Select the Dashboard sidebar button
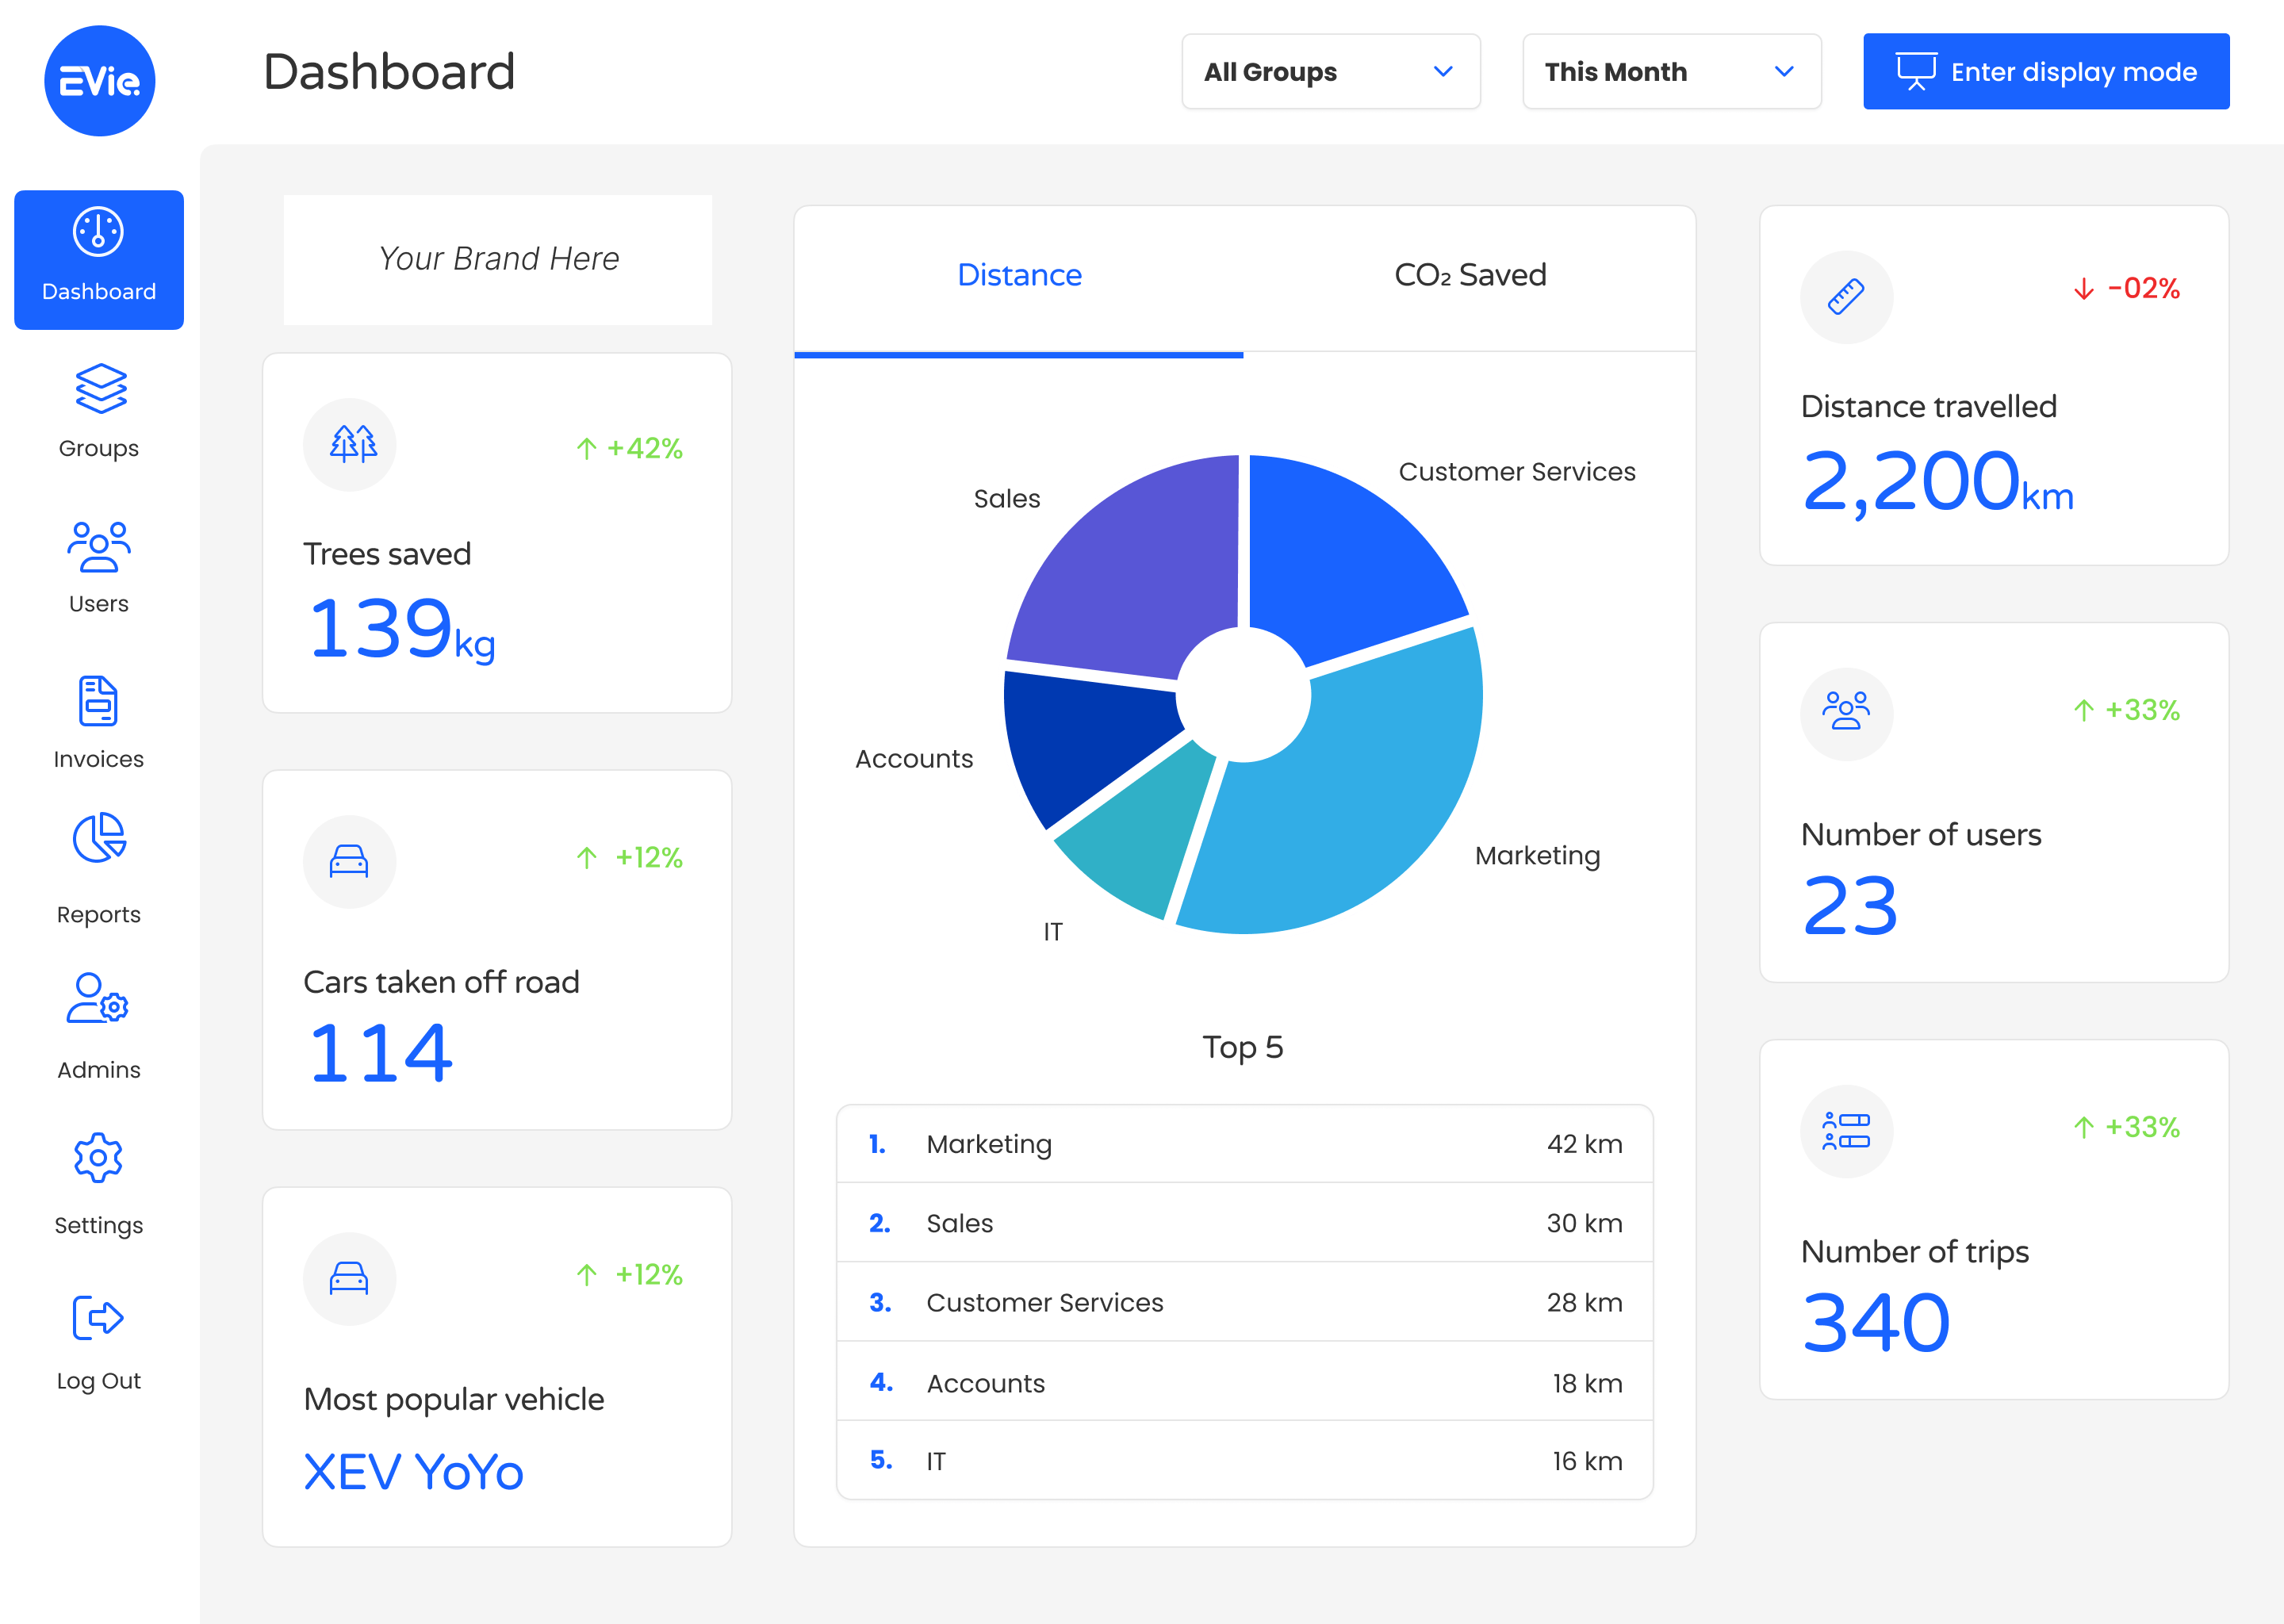The image size is (2284, 1624). 99,260
